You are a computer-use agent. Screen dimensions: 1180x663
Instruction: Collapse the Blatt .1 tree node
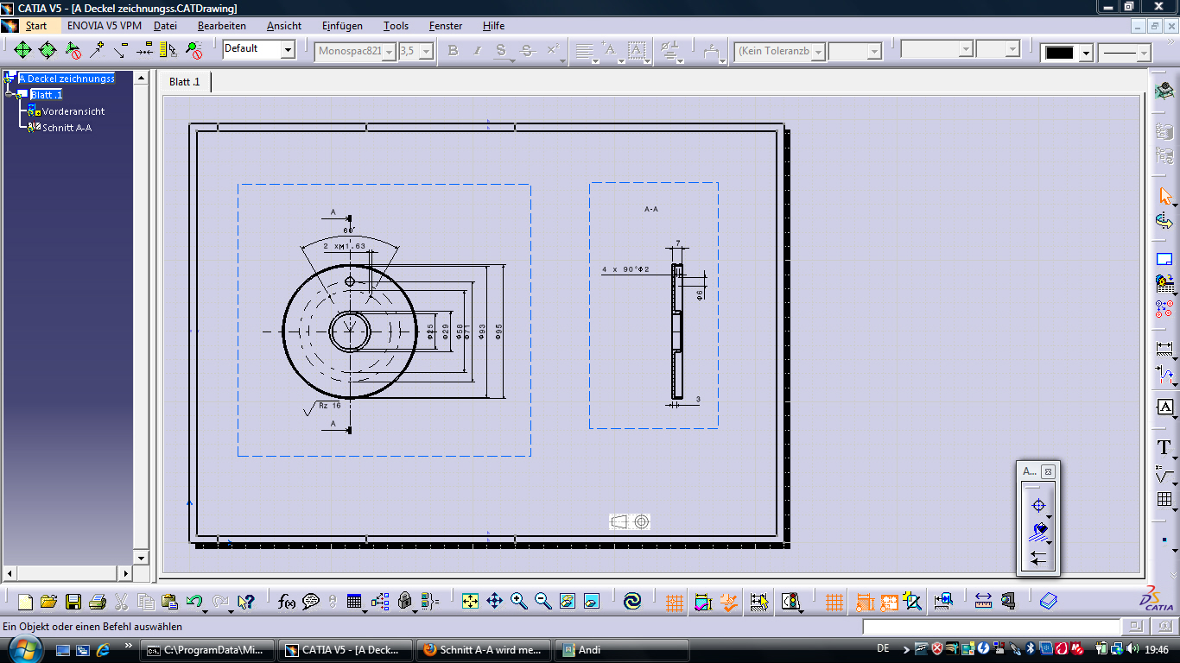[x=9, y=95]
